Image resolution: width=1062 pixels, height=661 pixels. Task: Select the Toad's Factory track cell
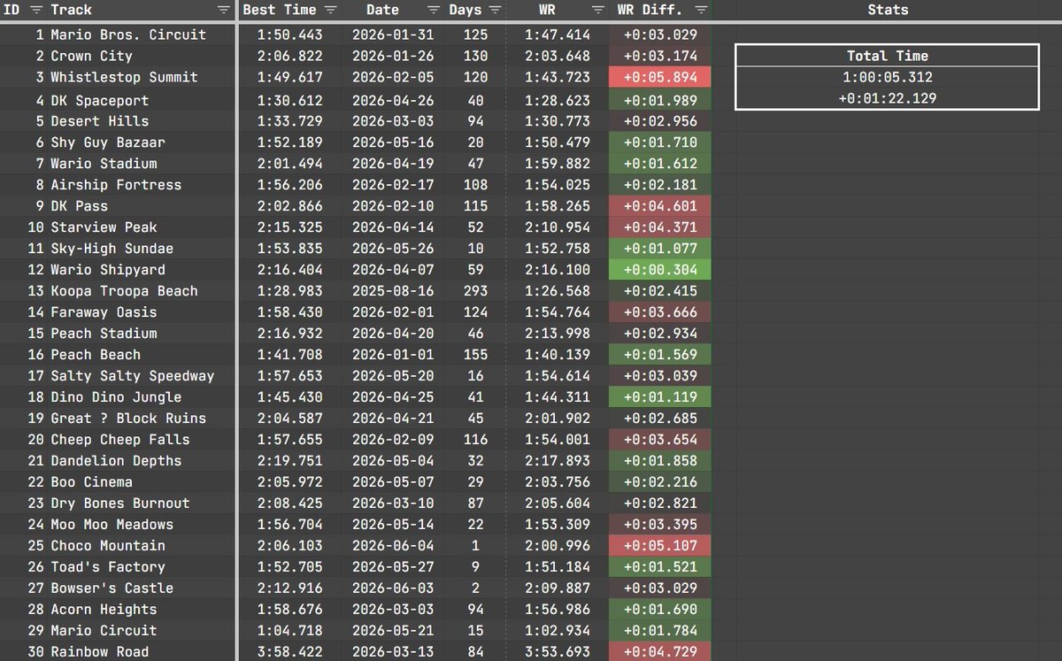(142, 567)
